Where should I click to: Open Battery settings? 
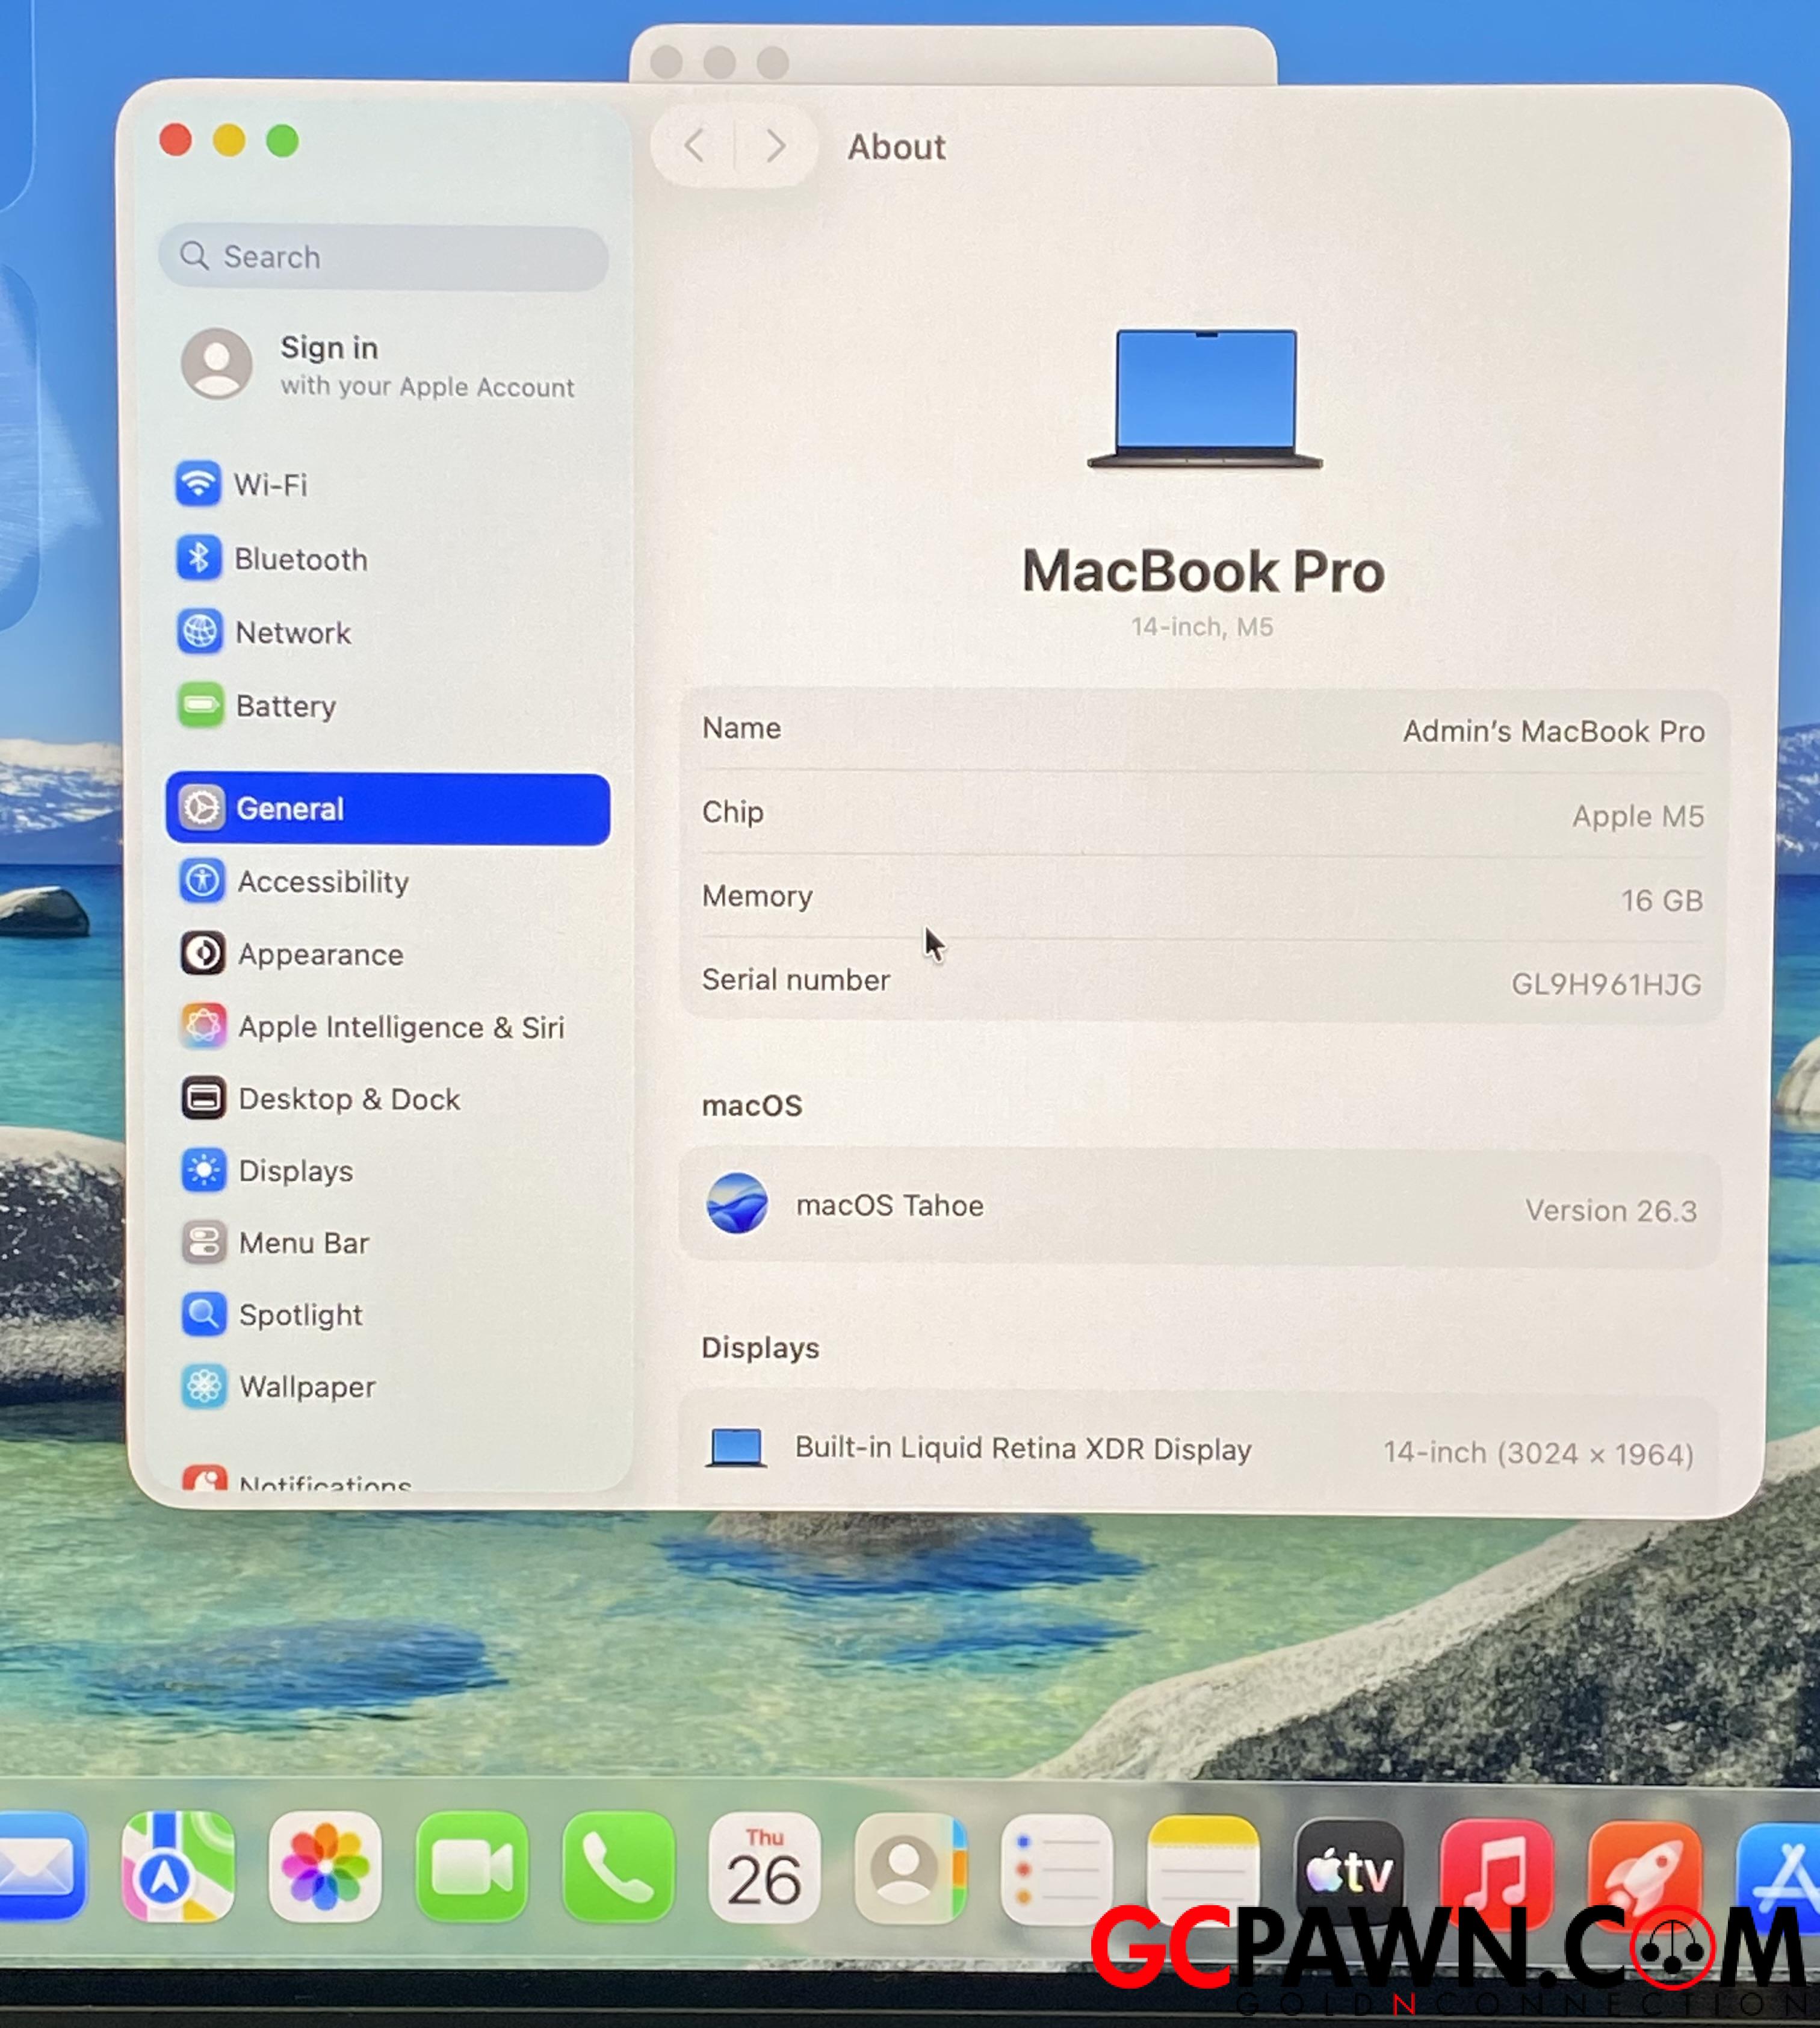pos(285,706)
